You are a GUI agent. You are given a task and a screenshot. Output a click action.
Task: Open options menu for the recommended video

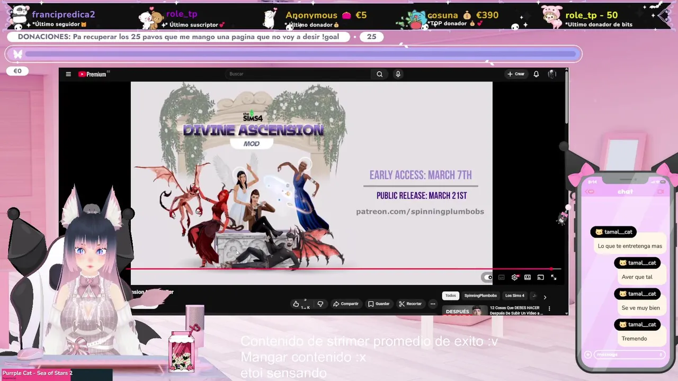(549, 309)
